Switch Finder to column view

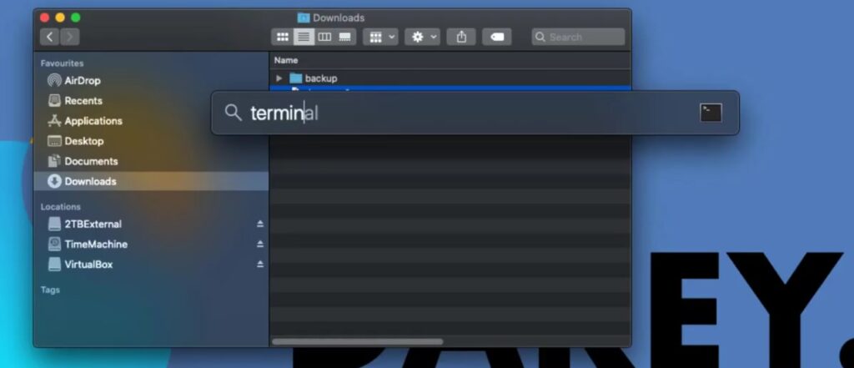[324, 37]
